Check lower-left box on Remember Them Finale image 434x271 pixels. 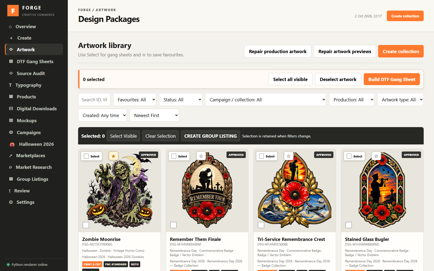(x=173, y=225)
